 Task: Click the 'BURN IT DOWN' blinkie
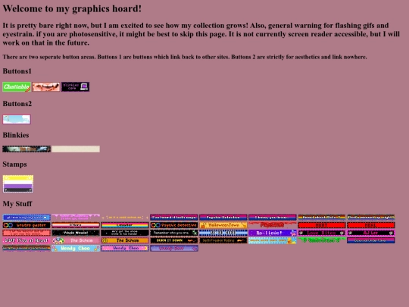coord(174,240)
